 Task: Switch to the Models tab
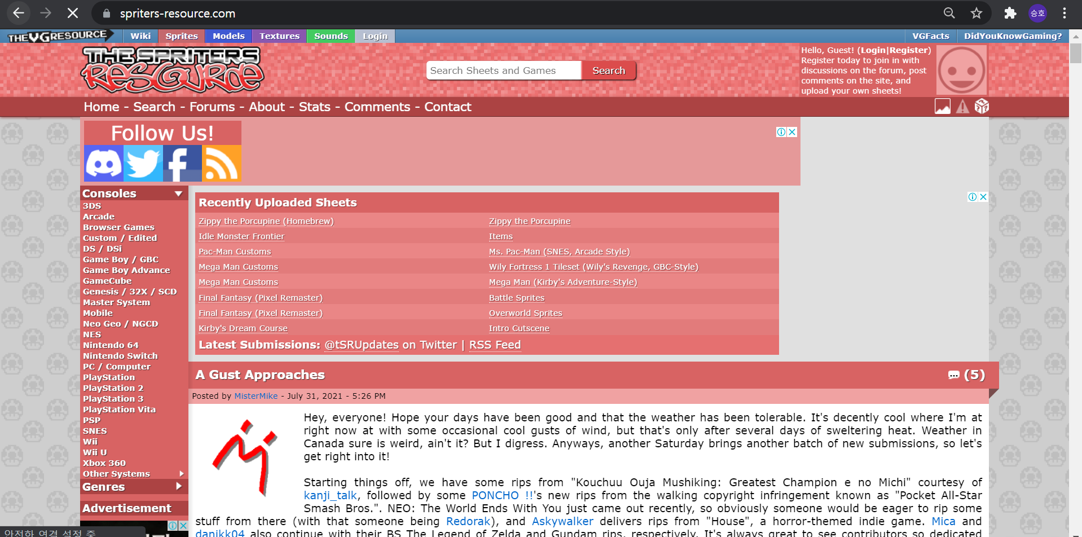228,36
